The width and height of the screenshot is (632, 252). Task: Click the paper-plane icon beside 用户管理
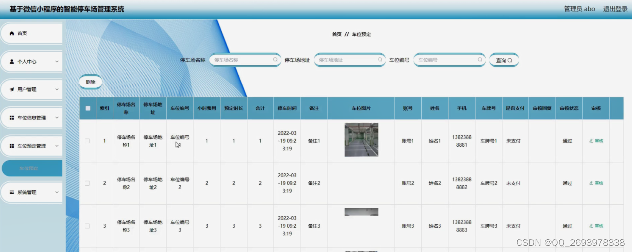(x=12, y=89)
